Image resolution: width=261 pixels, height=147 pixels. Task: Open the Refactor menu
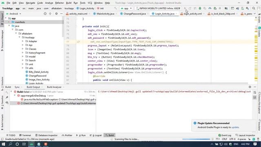point(60,3)
